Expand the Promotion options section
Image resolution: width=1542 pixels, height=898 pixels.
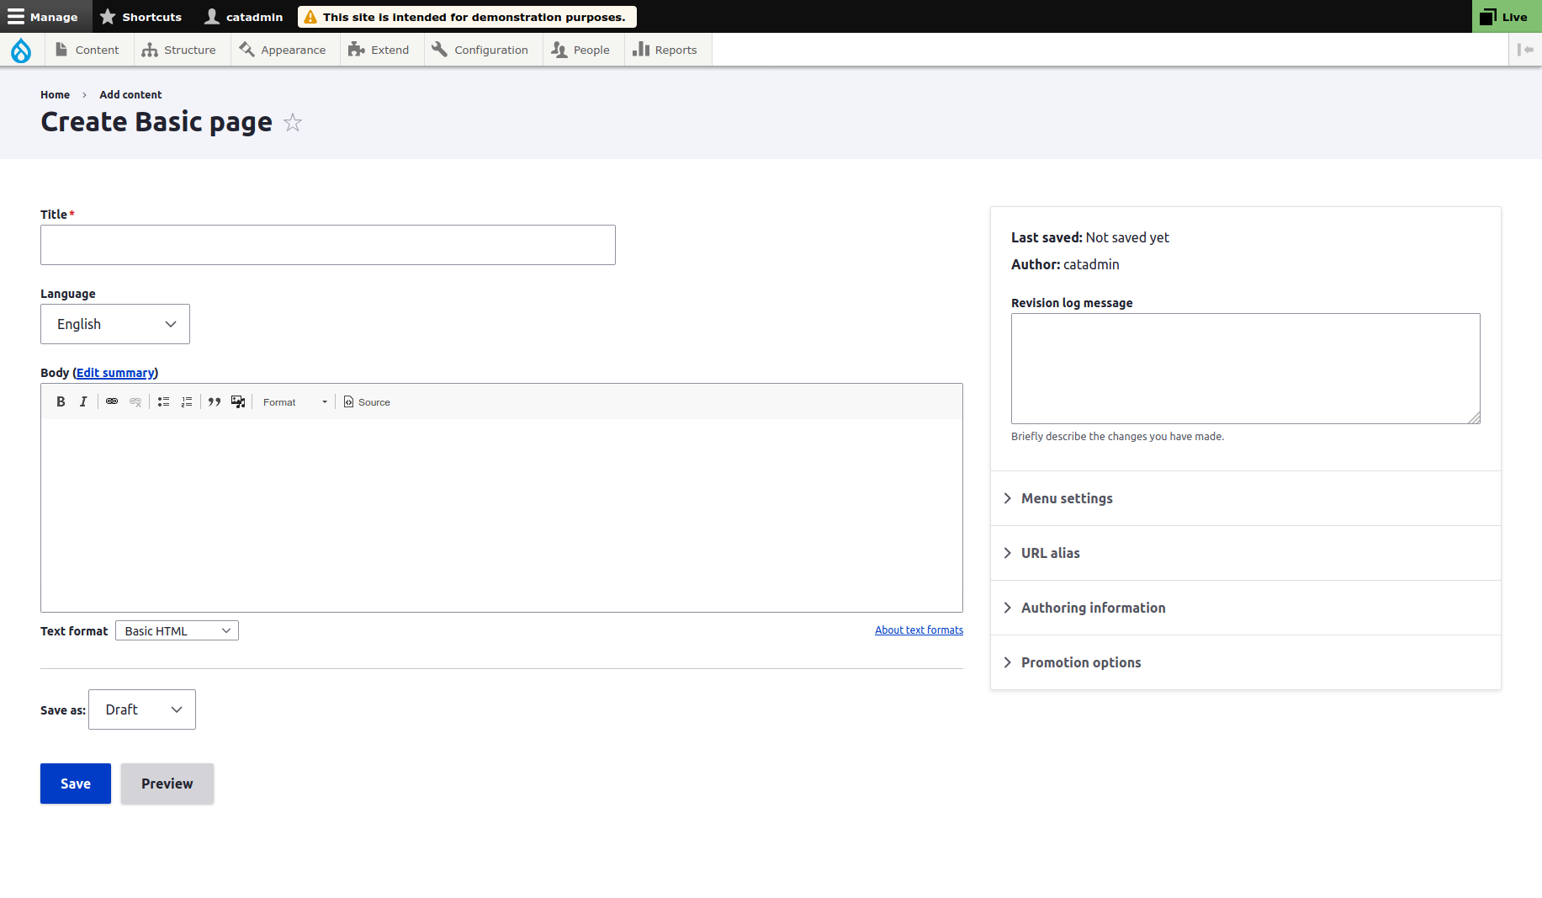[x=1080, y=662]
